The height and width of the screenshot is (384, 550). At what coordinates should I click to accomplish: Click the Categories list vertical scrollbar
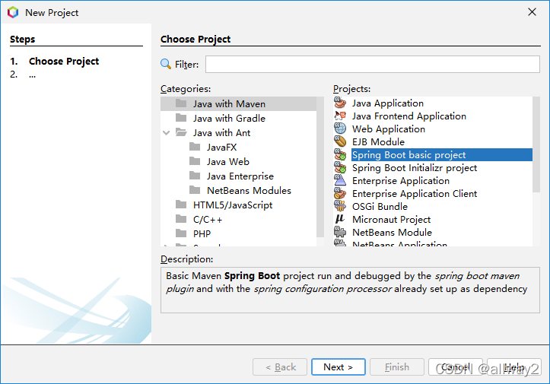320,167
